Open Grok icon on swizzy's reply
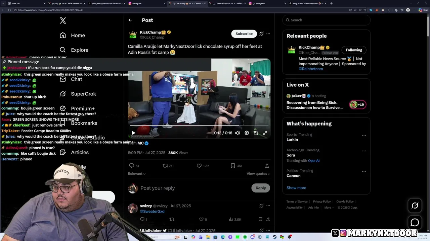Image resolution: width=430 pixels, height=241 pixels. (261, 206)
